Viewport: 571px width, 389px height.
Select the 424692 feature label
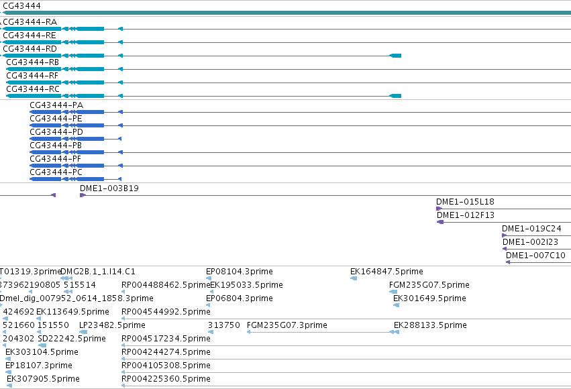(x=19, y=313)
